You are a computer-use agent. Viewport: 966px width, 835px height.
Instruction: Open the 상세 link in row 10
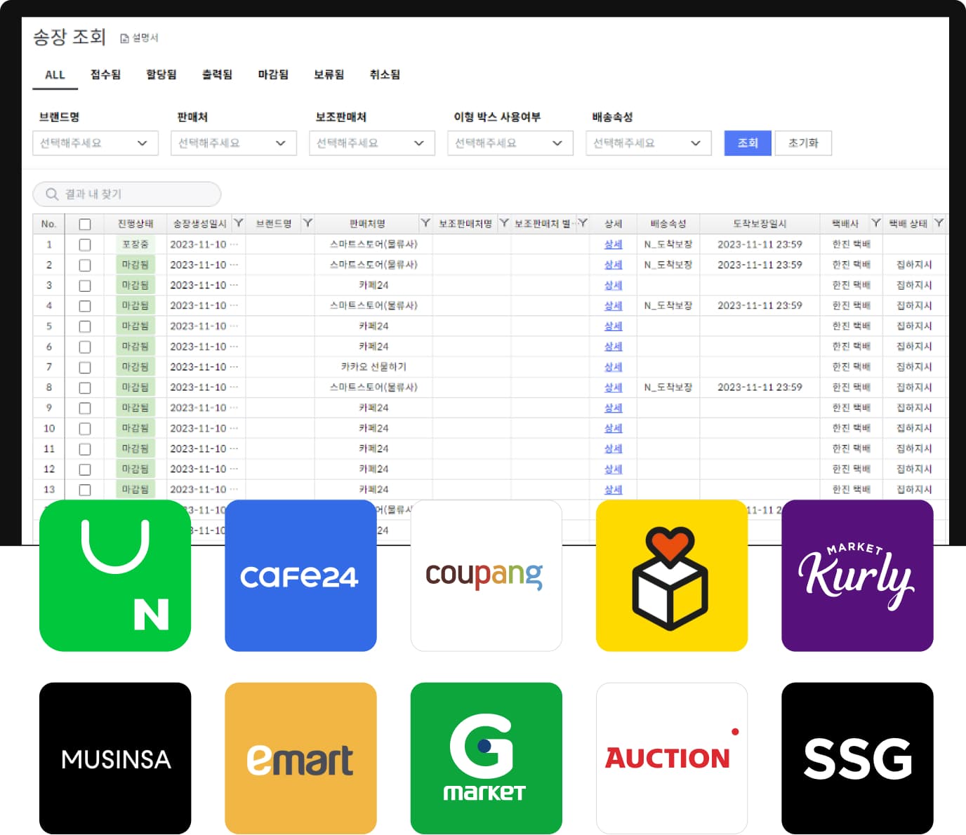pos(613,428)
